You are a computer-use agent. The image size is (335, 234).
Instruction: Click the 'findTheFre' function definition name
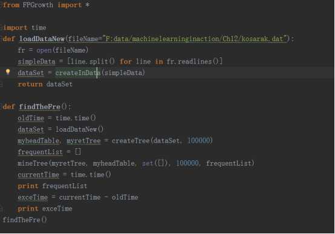[40, 106]
